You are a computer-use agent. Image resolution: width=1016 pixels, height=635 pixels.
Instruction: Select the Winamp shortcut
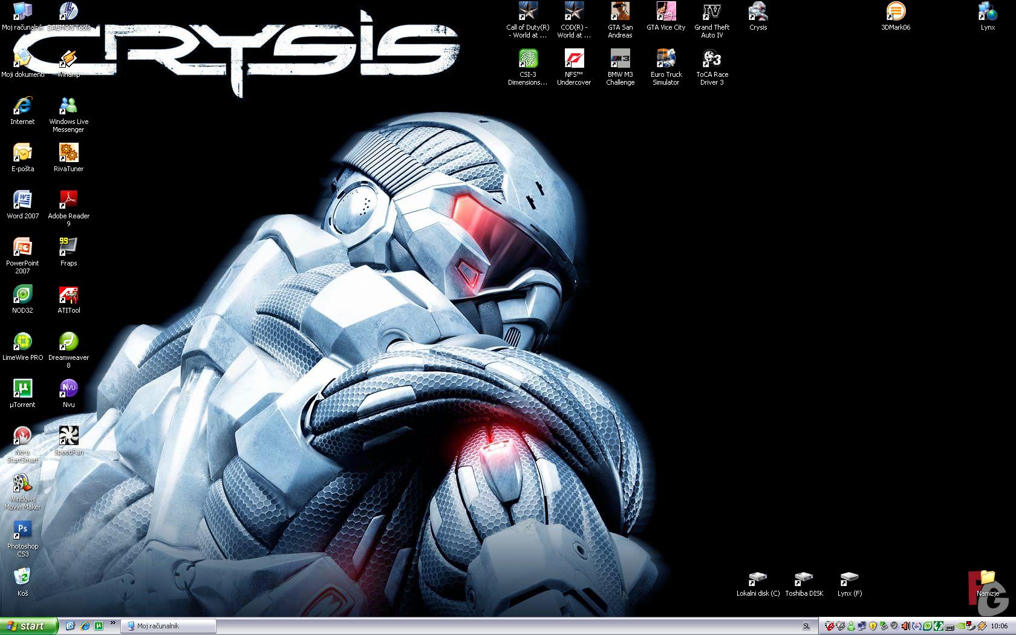point(68,63)
